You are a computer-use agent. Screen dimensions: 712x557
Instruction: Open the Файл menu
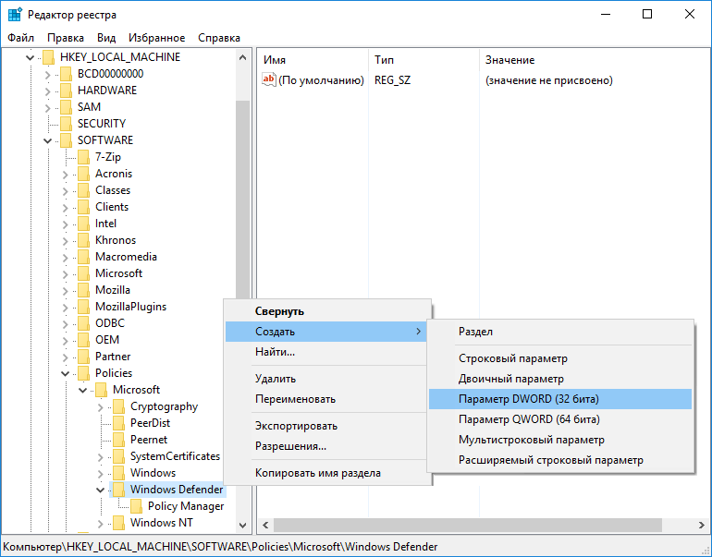pos(20,38)
